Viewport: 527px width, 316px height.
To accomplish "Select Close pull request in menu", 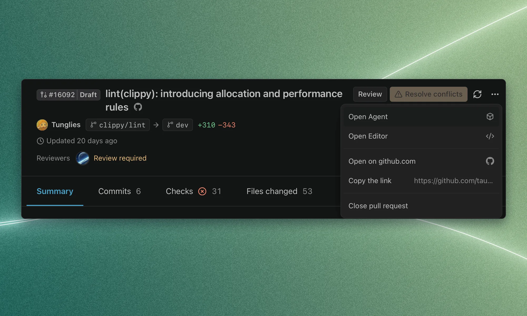I will (x=421, y=206).
